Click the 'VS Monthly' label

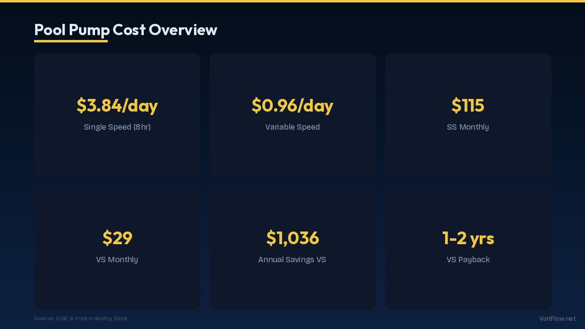[117, 260]
